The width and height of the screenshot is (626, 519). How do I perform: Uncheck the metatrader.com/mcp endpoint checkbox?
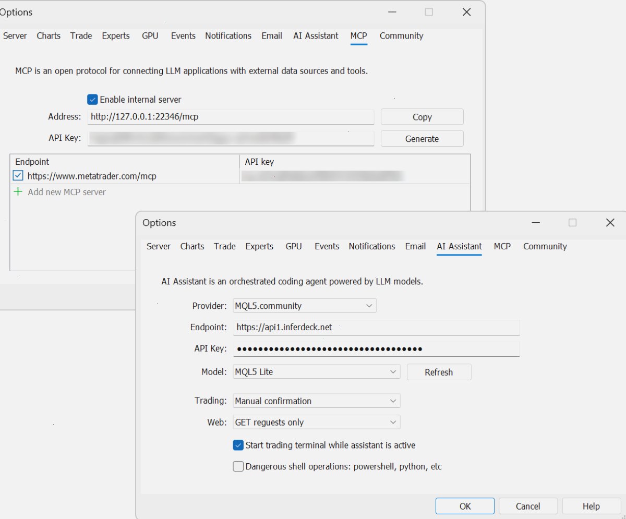pyautogui.click(x=18, y=176)
